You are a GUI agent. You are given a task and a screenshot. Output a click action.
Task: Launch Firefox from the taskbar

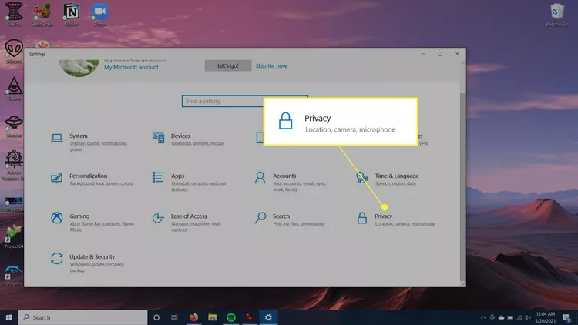coord(193,317)
